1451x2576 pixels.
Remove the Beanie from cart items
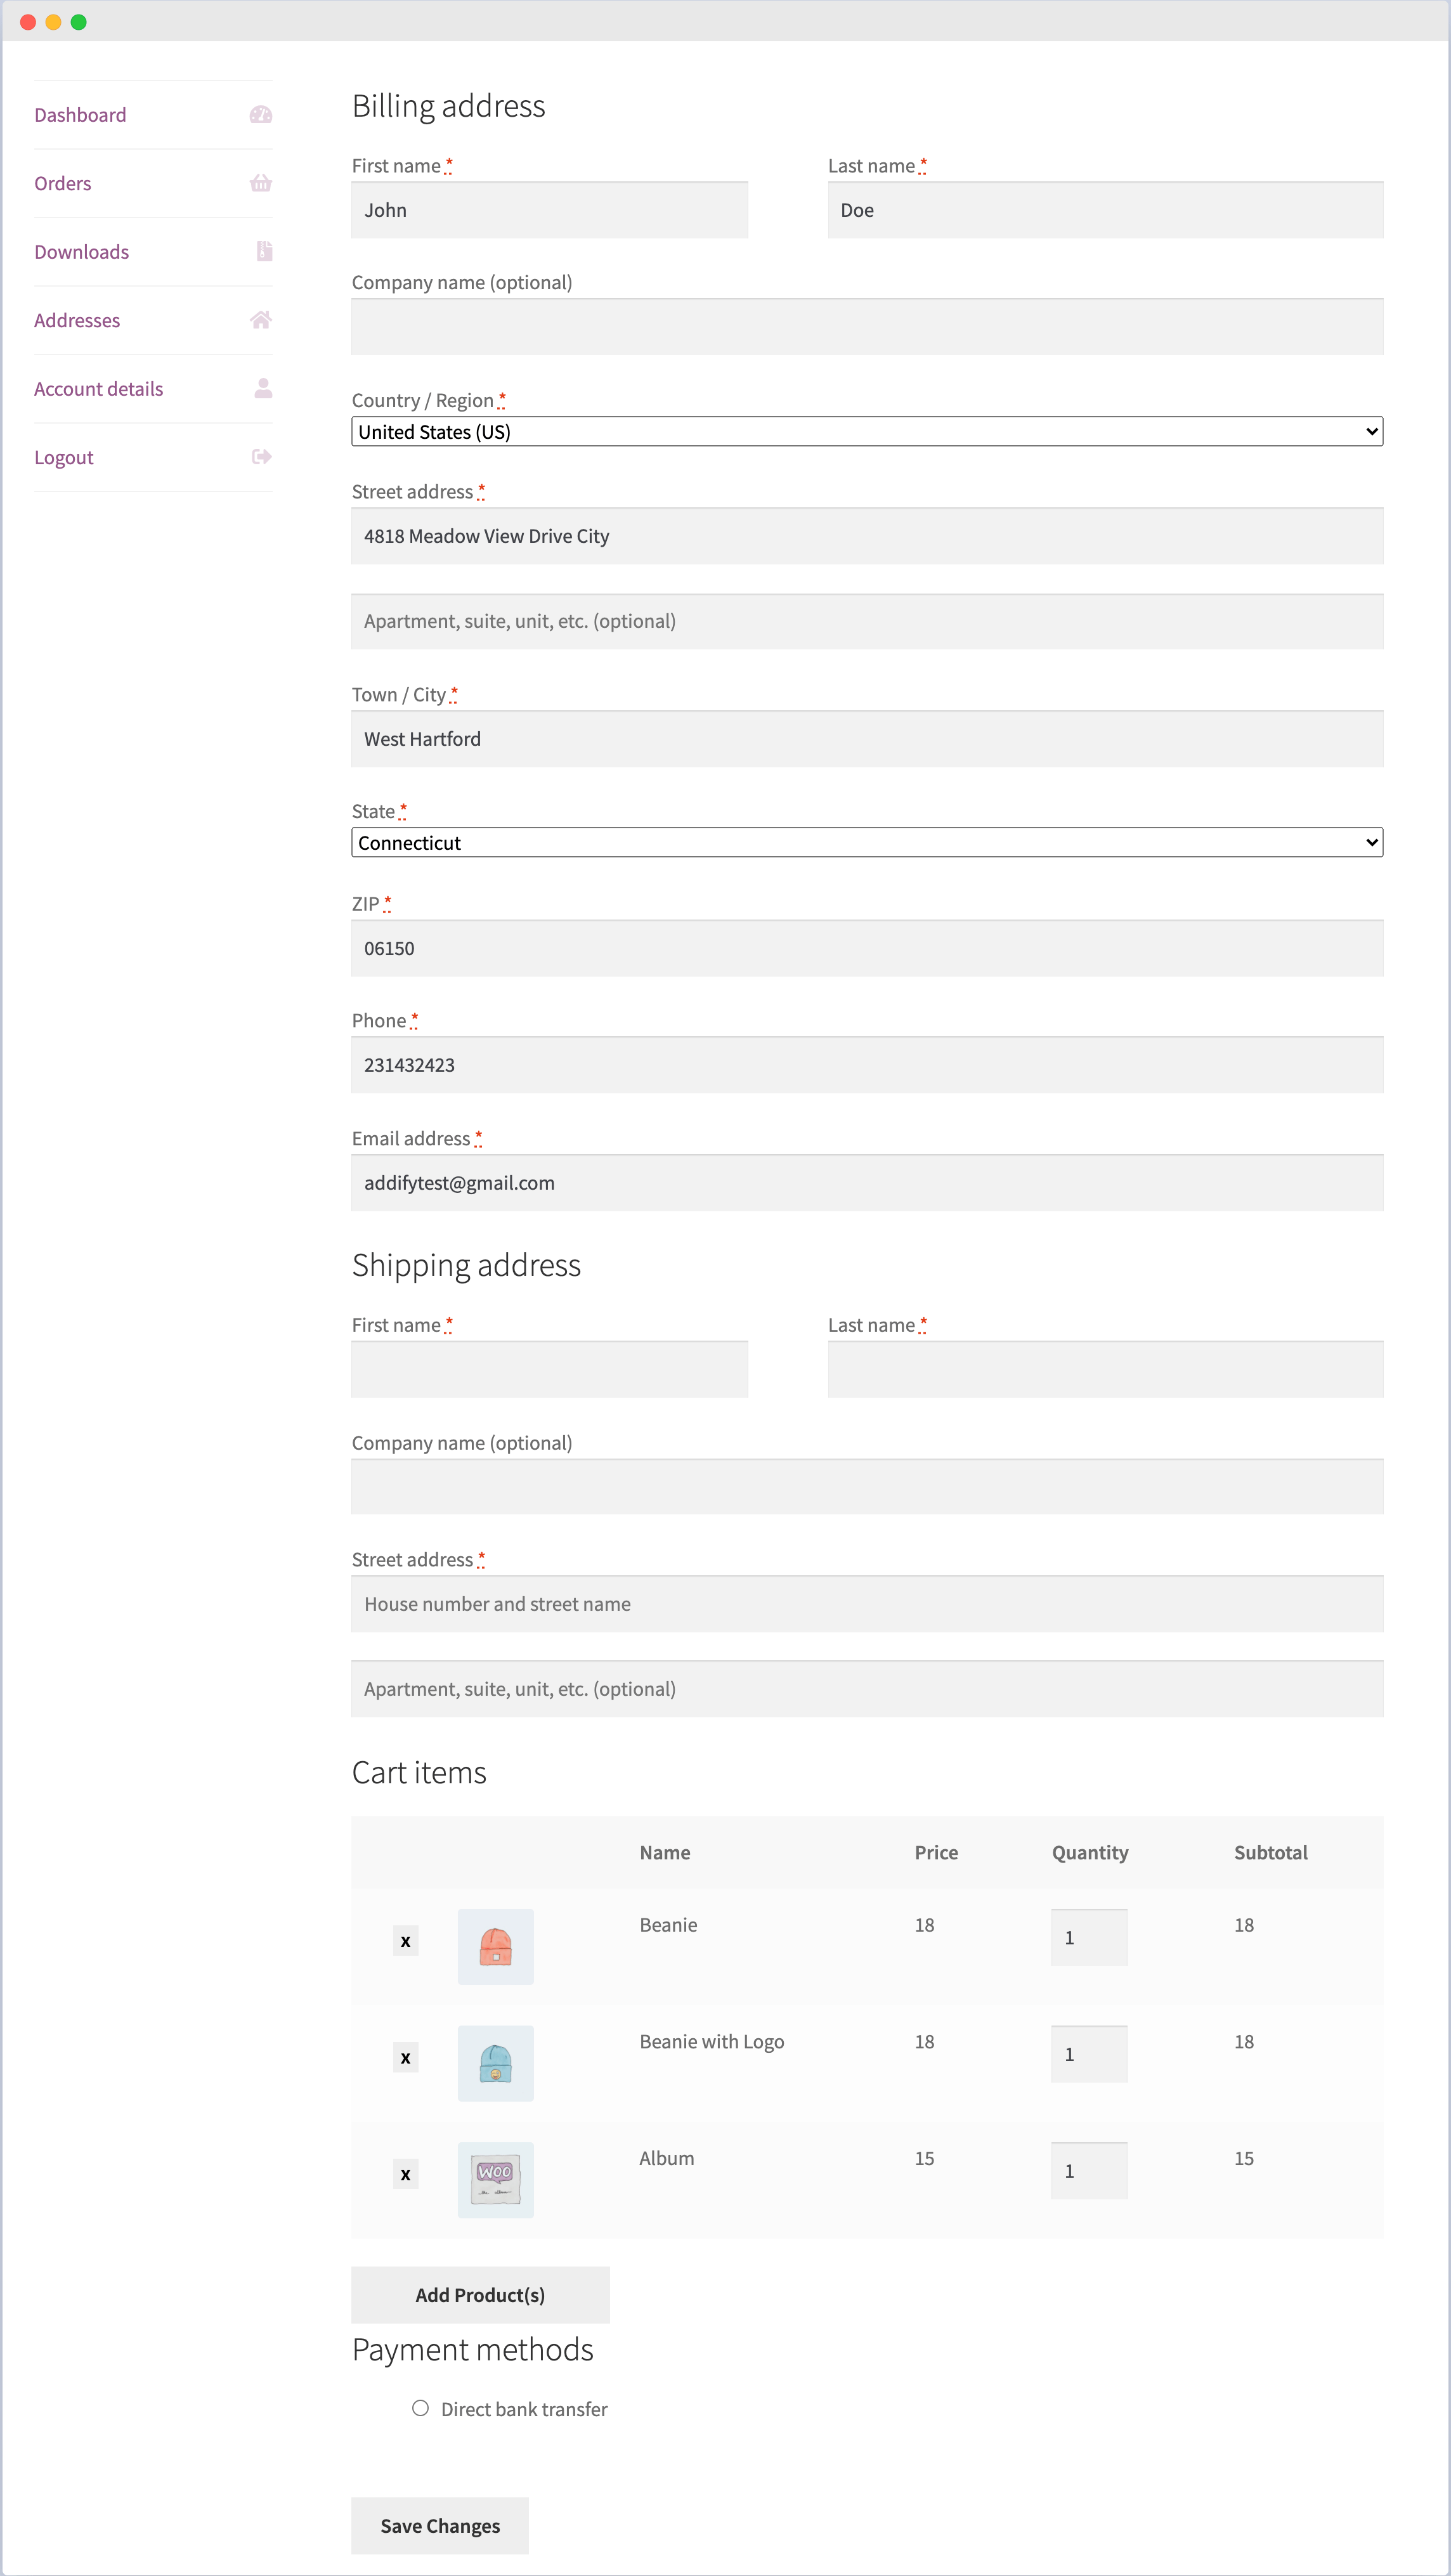coord(406,1940)
